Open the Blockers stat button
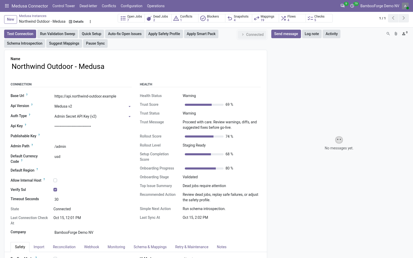The image size is (413, 258). point(212,18)
